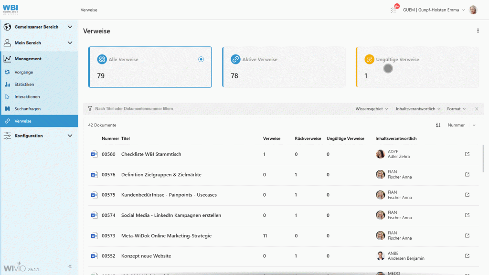Image resolution: width=489 pixels, height=275 pixels.
Task: Open the Word document icon beside 00580
Action: coord(94,154)
